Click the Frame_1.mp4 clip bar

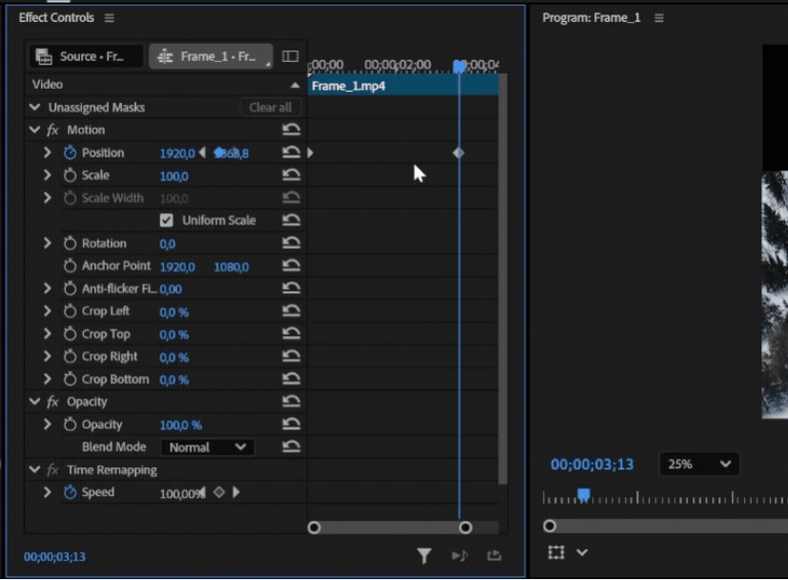(x=403, y=86)
